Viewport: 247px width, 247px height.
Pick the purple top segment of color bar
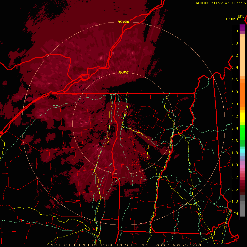[242, 27]
